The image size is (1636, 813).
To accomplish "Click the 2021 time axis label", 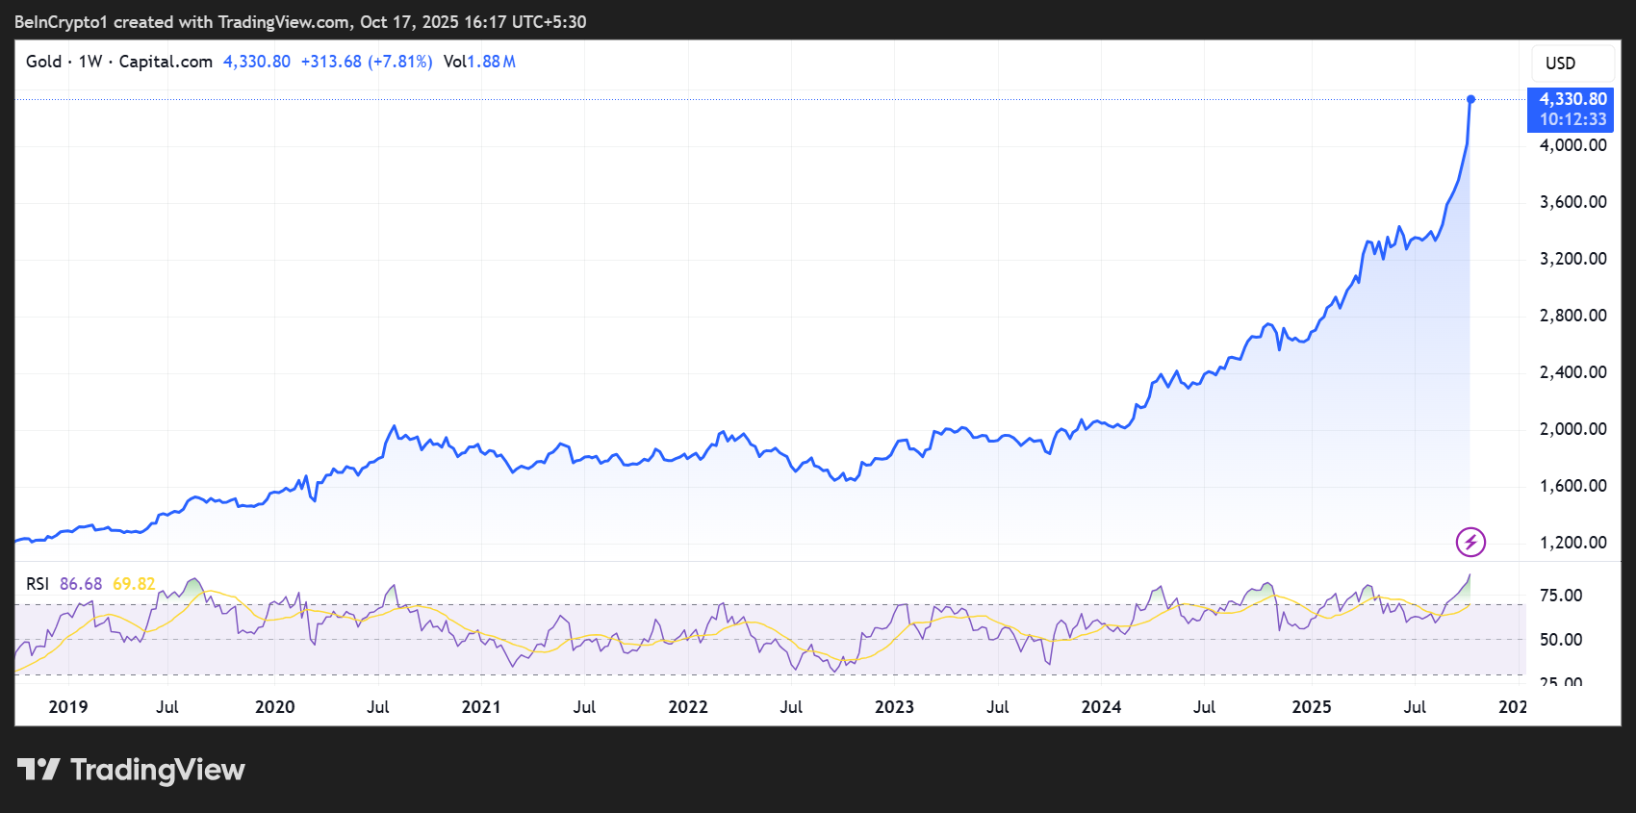I will click(x=481, y=707).
